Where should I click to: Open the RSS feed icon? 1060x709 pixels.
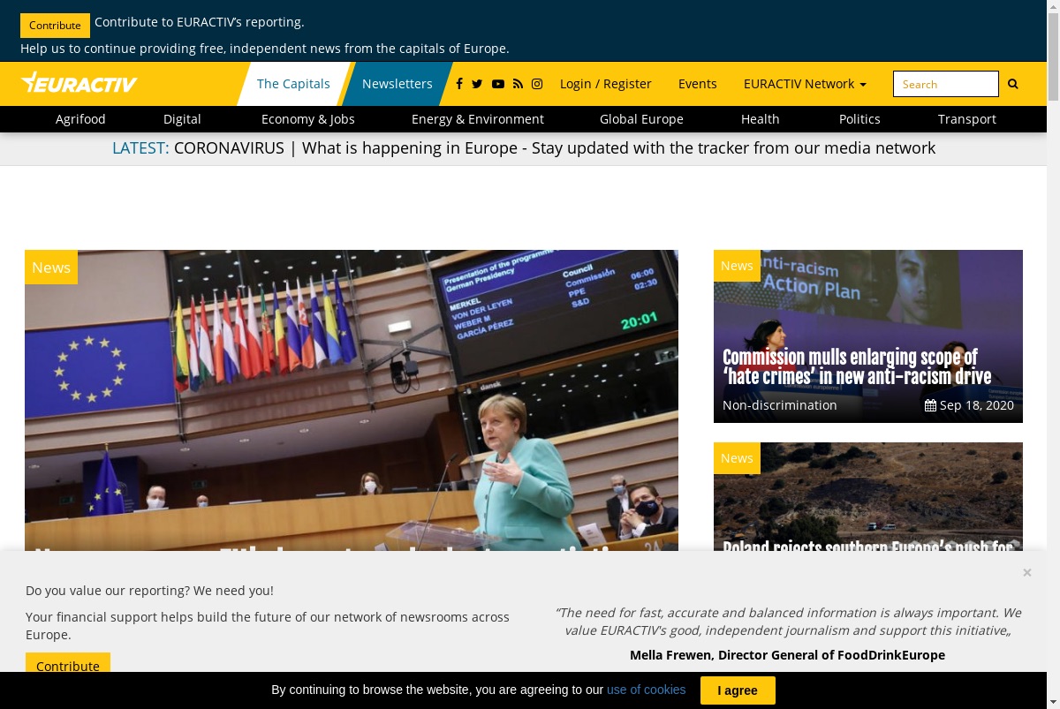[x=518, y=84]
